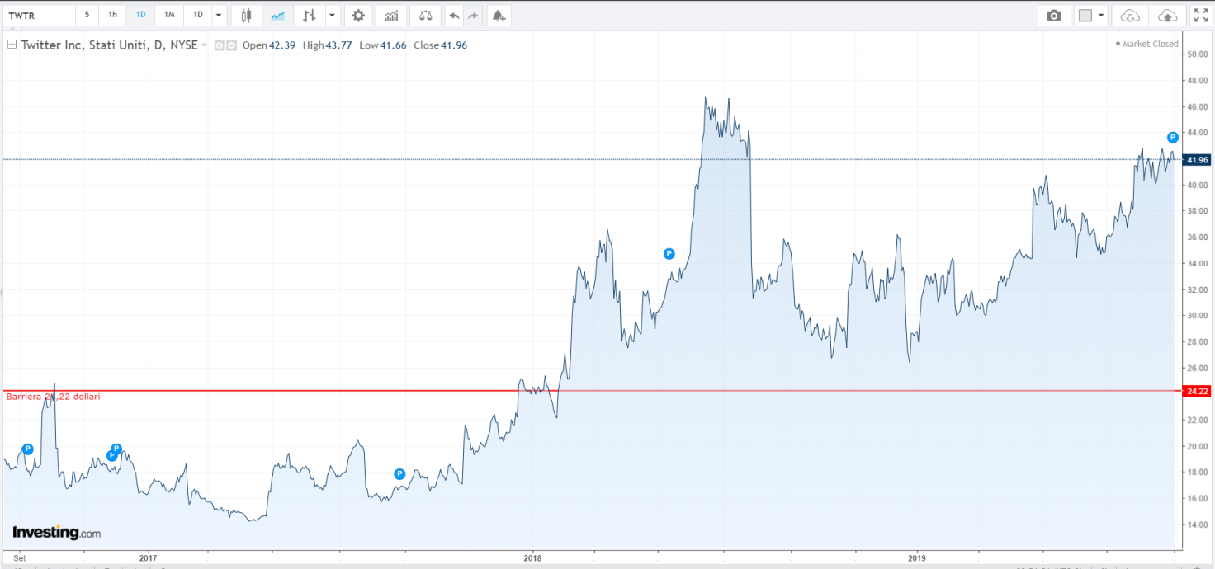Click the Set label on time axis
1215x569 pixels.
pos(19,558)
